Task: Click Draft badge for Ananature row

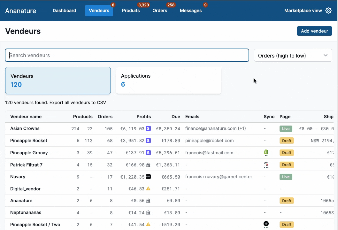Action: coord(287,201)
